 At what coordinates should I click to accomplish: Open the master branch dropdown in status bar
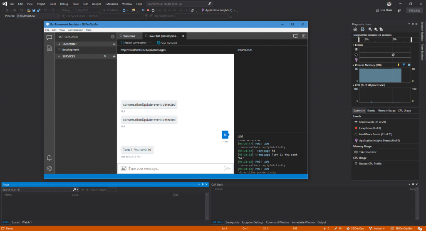(377, 229)
